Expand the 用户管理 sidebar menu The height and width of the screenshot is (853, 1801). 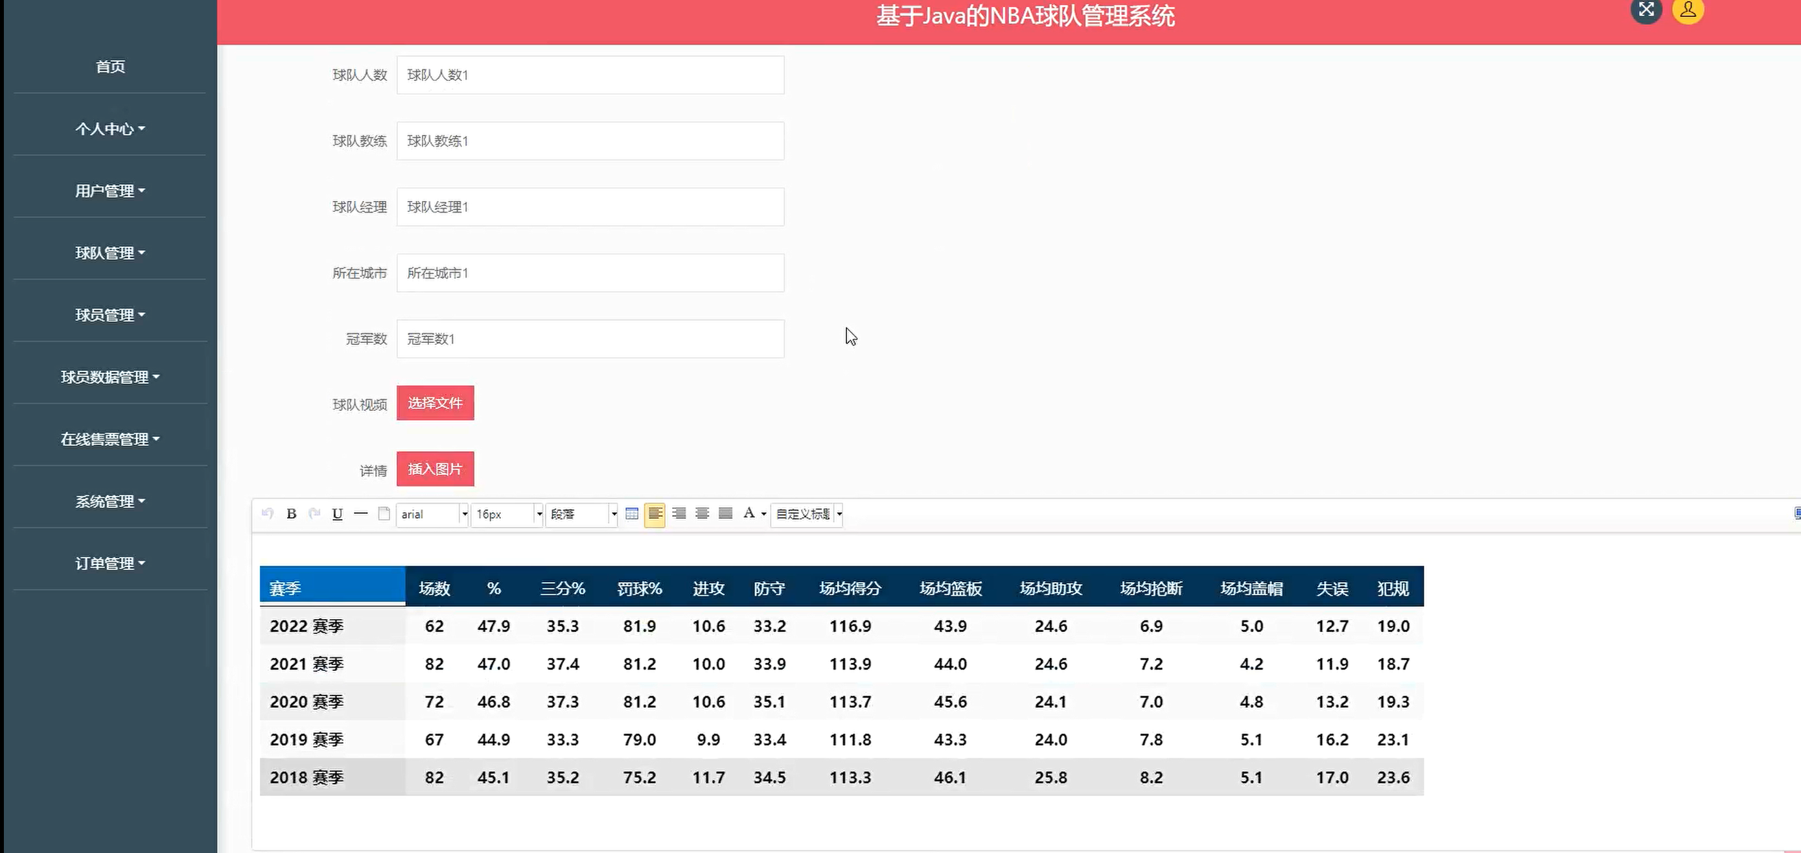tap(110, 191)
